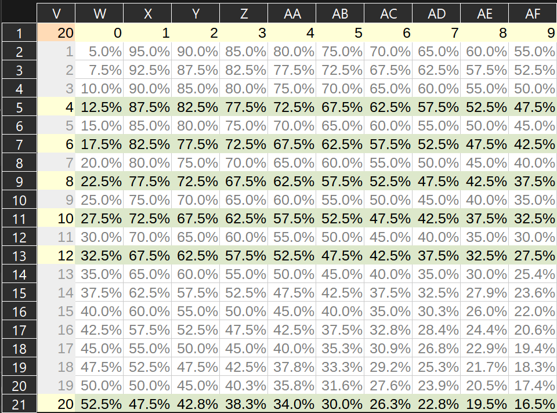Click the column W header
557x413 pixels.
coord(99,15)
